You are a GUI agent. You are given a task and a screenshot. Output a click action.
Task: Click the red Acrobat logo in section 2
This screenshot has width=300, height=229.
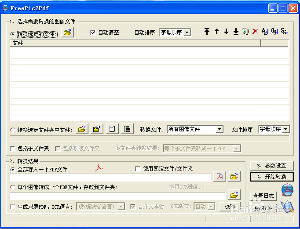point(99,168)
